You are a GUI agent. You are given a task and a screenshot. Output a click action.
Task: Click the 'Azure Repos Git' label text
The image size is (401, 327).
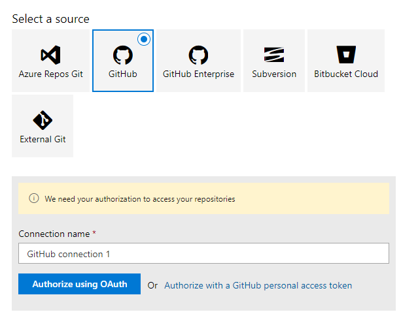click(x=50, y=74)
